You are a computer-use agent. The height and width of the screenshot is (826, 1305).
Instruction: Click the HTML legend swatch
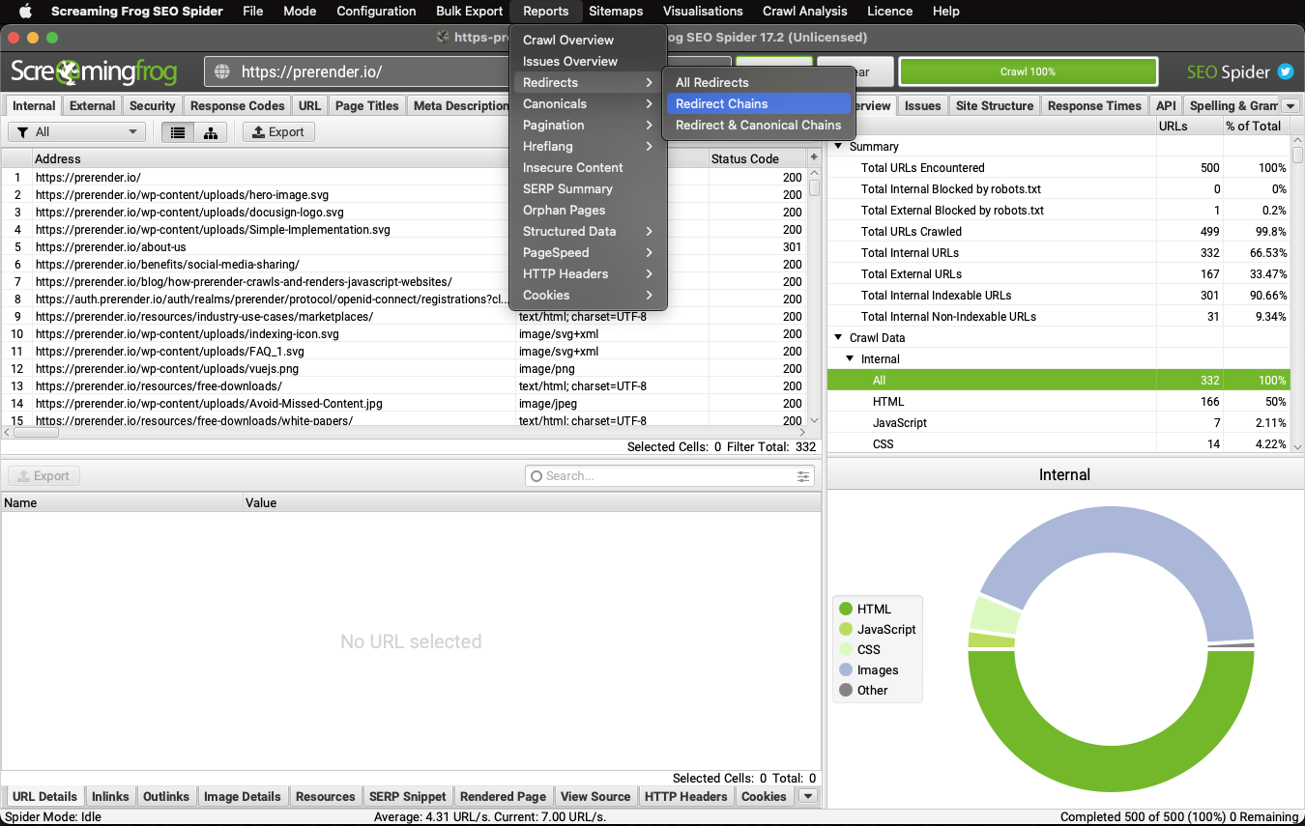click(x=846, y=609)
